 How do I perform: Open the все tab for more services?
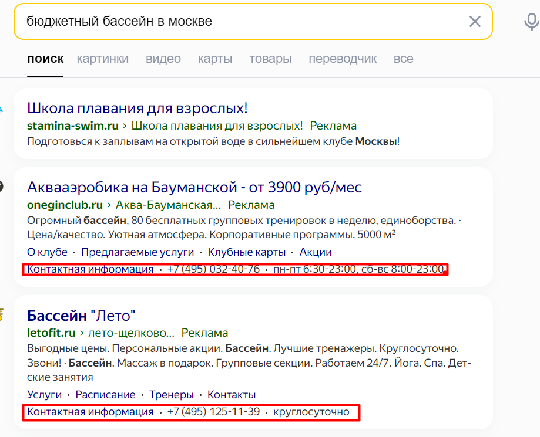403,59
